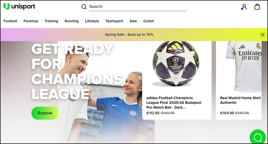
Task: Click the magnifying glass search icon
Action: click(84, 7)
